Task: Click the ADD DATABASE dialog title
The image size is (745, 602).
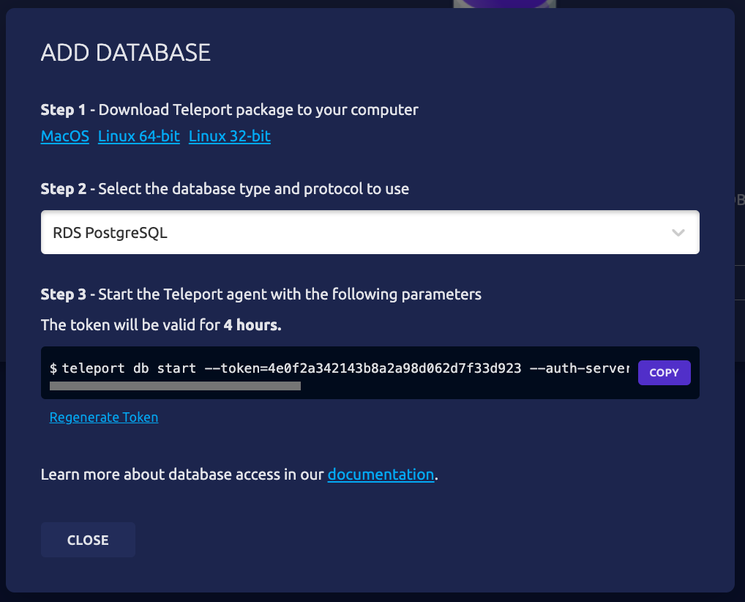Action: point(124,52)
